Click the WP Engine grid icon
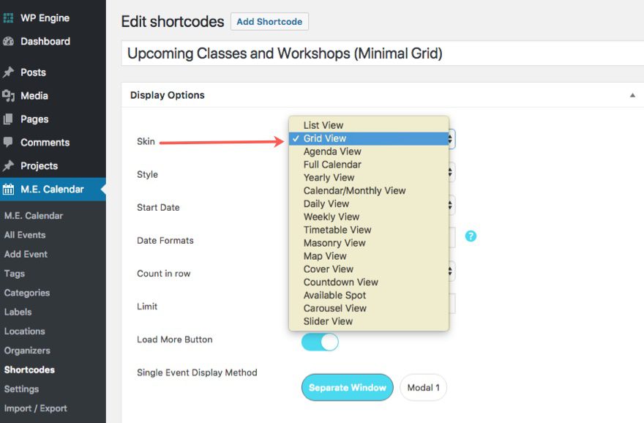This screenshot has height=423, width=644. click(x=9, y=18)
